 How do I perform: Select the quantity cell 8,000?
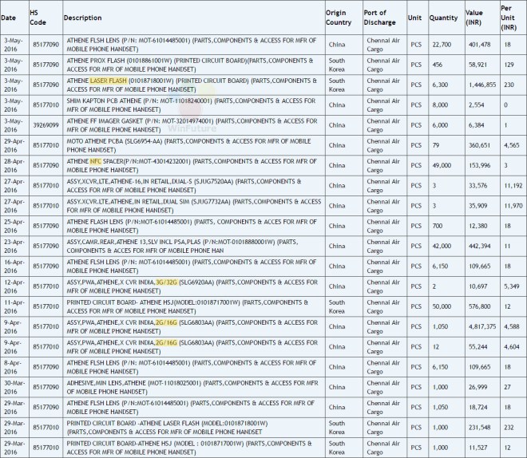[x=440, y=105]
